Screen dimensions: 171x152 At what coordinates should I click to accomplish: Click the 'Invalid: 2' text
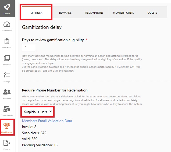click(x=29, y=127)
